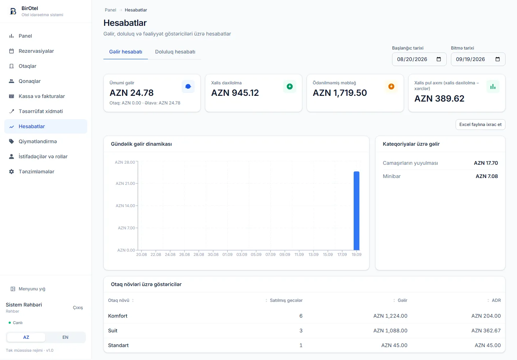Click the Bitmə tarixi date field

click(x=478, y=59)
